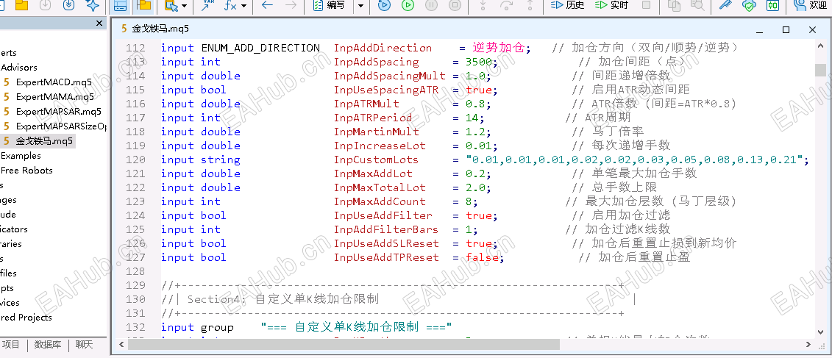The height and width of the screenshot is (358, 832).
Task: Click the find in files icon
Action: (x=698, y=5)
